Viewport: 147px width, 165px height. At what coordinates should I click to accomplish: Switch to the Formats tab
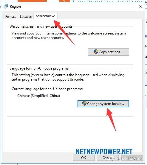11,17
